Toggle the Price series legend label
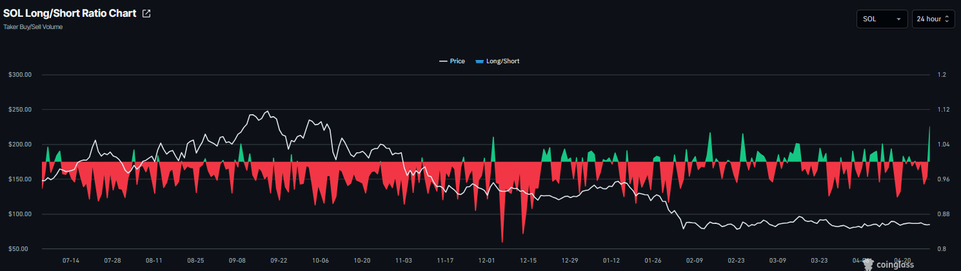Screen dimensions: 961x271 pyautogui.click(x=457, y=61)
